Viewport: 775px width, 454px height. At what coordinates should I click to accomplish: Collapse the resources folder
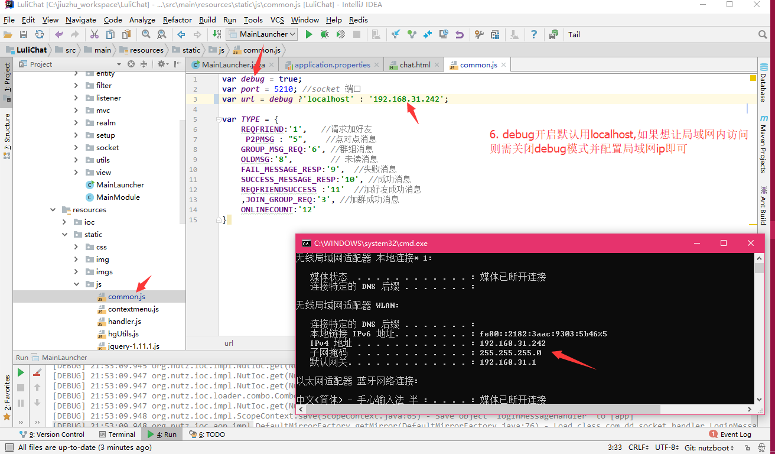(53, 210)
